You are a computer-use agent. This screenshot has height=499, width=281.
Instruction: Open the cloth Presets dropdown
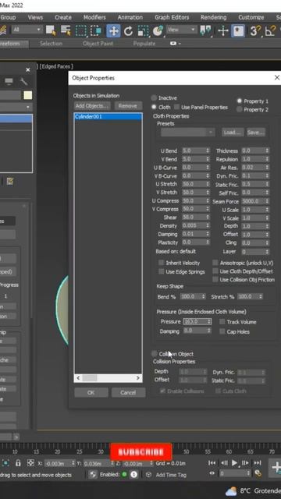[x=188, y=132]
